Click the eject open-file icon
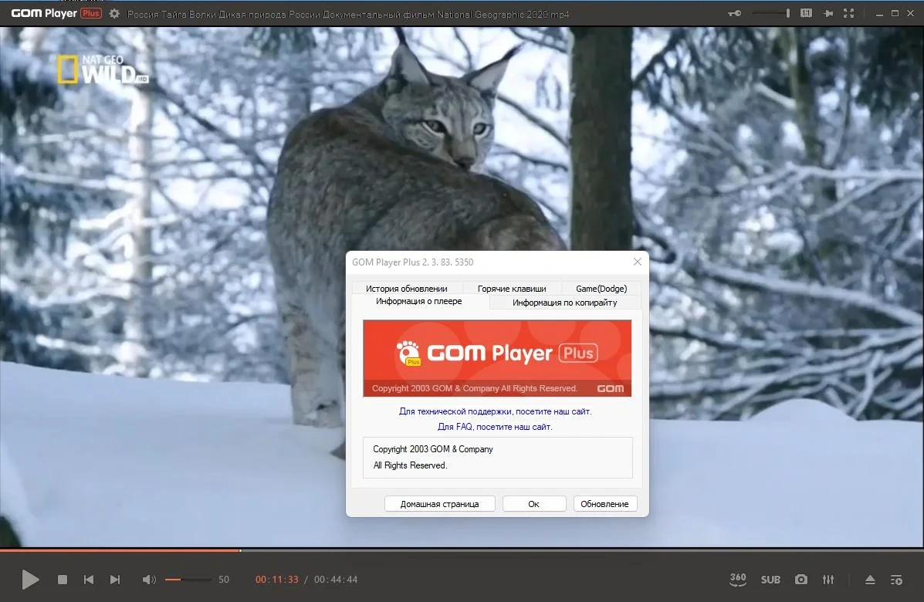 (x=870, y=580)
